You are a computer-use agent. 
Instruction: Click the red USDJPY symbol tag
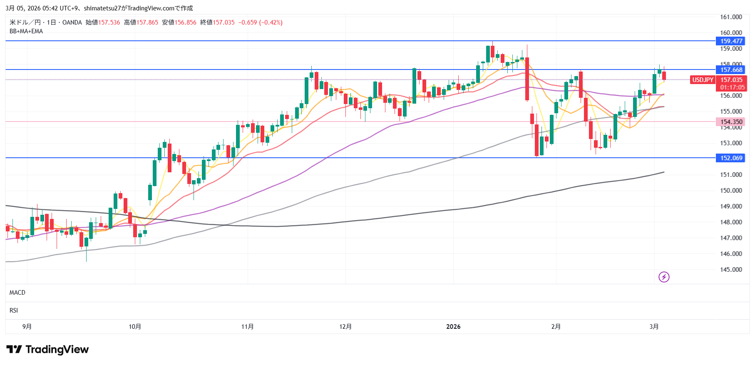pyautogui.click(x=703, y=80)
